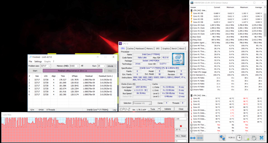268x143 pixels.
Task: Click the HWiNFO clock reset-timer icon
Action: [x=239, y=138]
